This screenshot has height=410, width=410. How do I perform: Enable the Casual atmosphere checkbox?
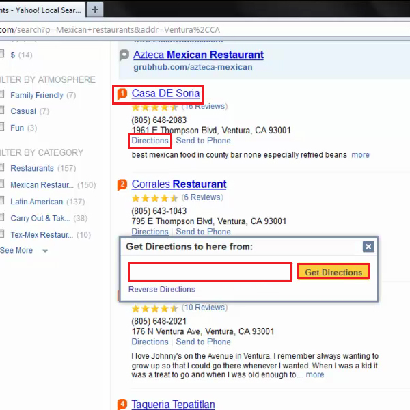(x=2, y=110)
